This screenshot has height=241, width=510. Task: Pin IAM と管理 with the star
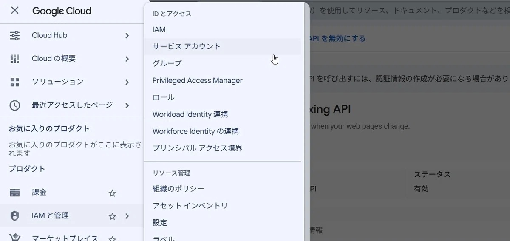tap(112, 216)
